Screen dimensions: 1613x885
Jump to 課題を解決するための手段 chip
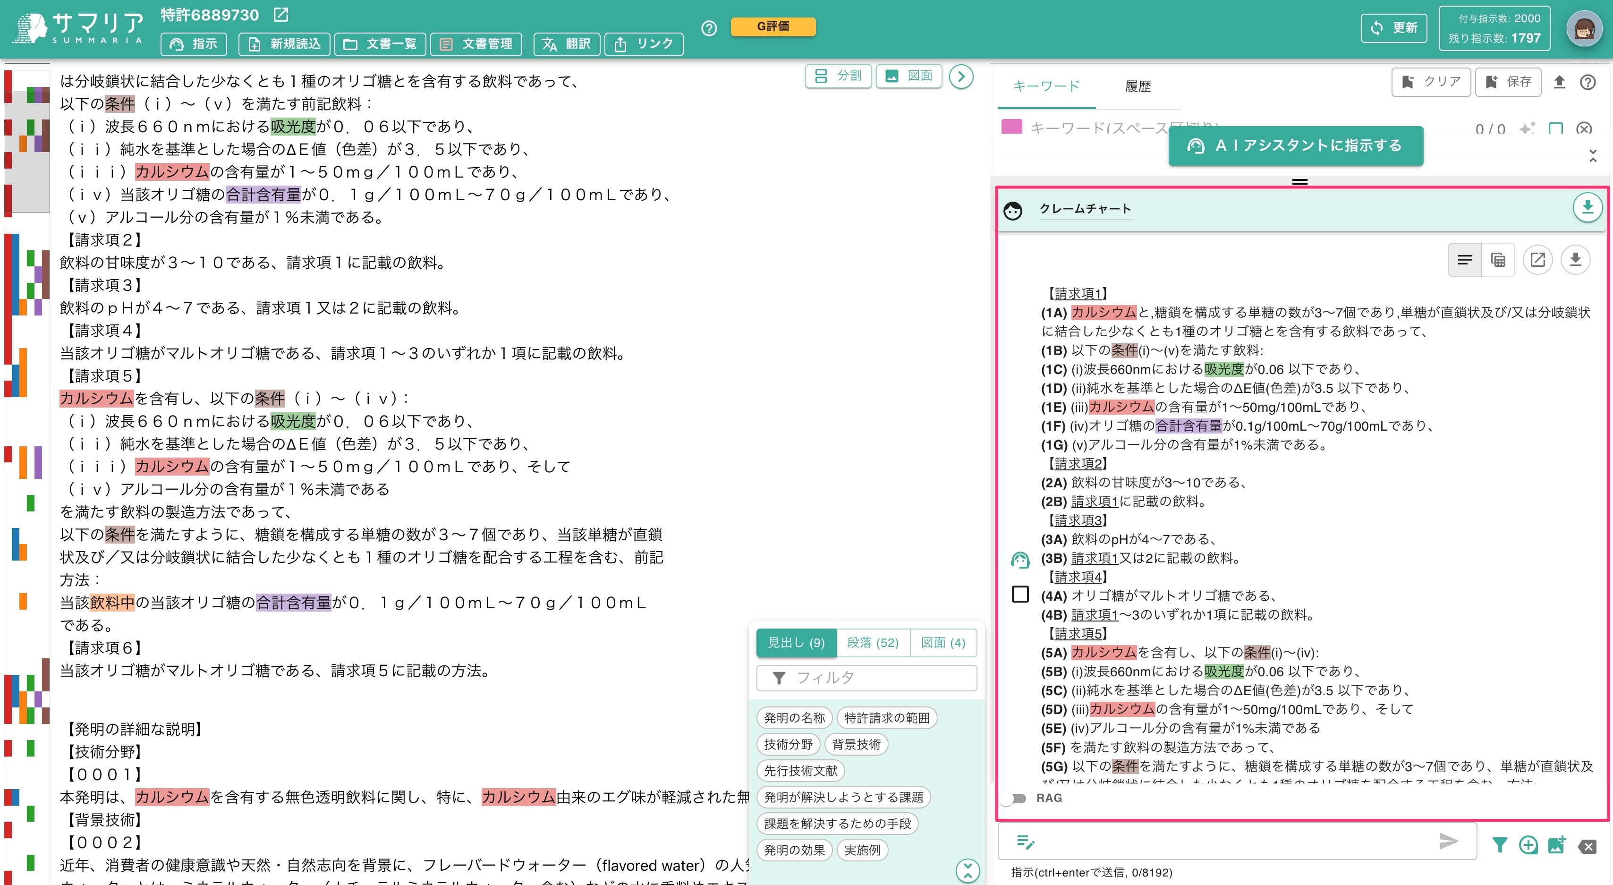[x=837, y=824]
